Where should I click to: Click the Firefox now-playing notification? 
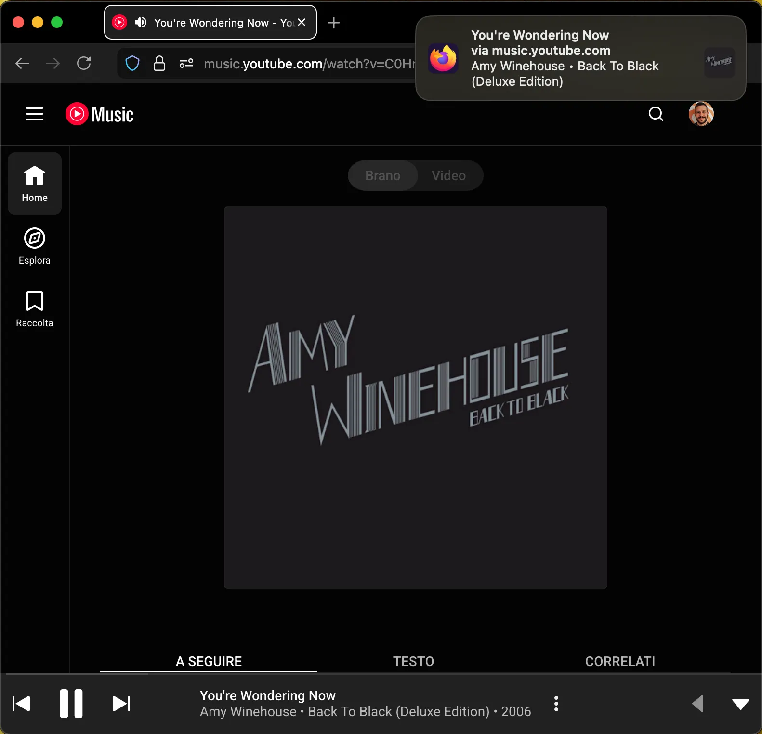580,58
